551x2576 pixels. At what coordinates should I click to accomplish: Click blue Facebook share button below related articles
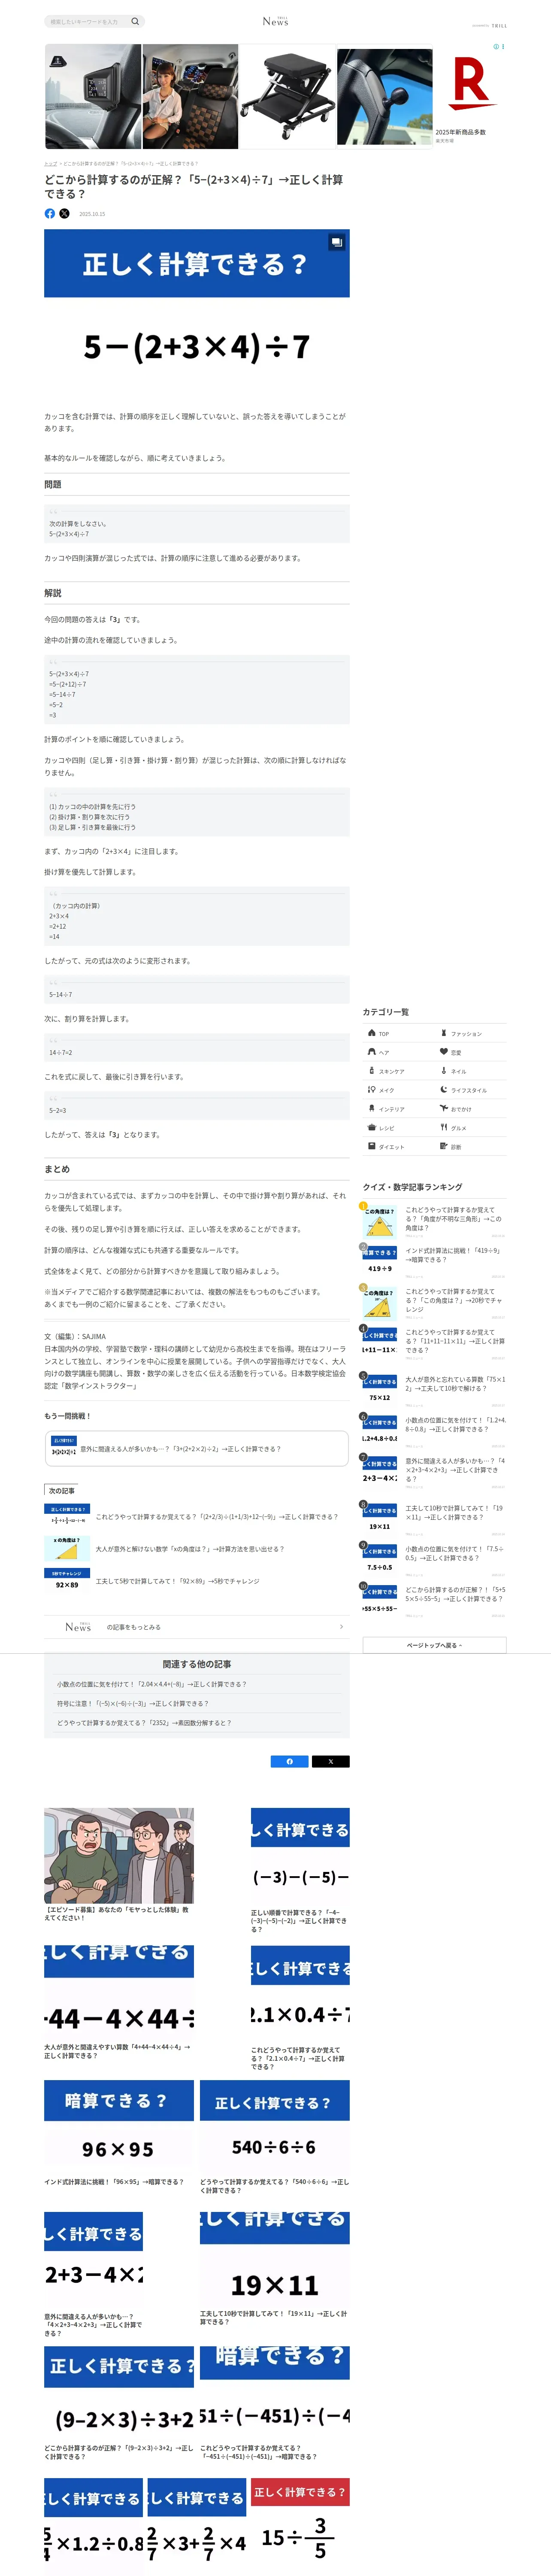(x=290, y=1761)
